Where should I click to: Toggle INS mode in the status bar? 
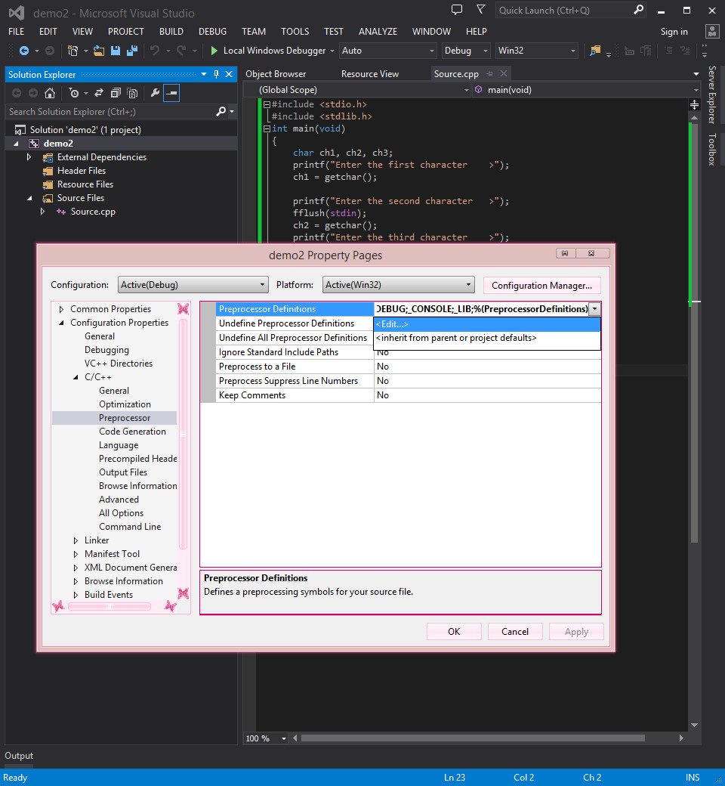(x=692, y=777)
